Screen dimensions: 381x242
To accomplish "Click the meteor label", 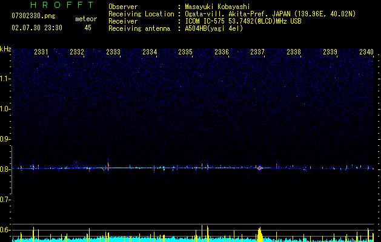I will (86, 19).
